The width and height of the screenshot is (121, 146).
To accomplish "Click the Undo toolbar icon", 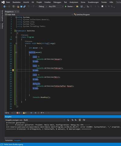I will (29, 6).
